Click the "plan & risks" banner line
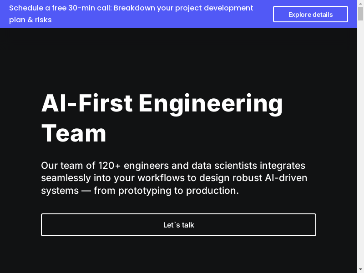 (x=30, y=20)
